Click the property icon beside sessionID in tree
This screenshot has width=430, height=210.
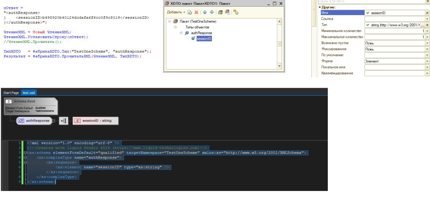pyautogui.click(x=193, y=39)
